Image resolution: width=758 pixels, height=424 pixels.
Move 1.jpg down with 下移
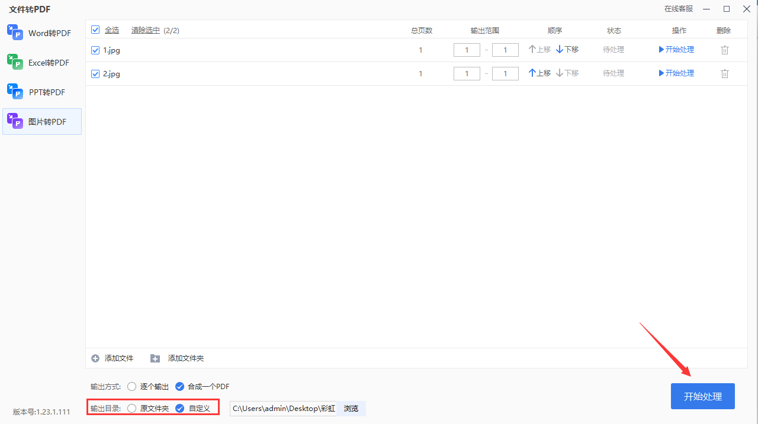(x=567, y=50)
